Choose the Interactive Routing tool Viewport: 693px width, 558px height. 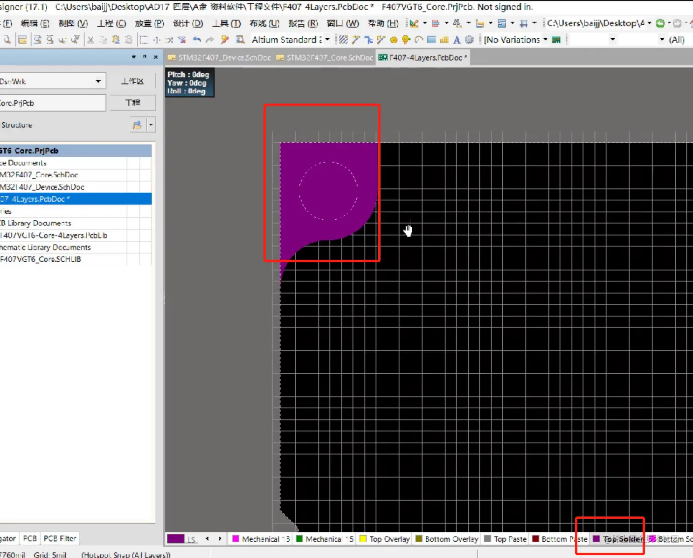click(x=356, y=40)
